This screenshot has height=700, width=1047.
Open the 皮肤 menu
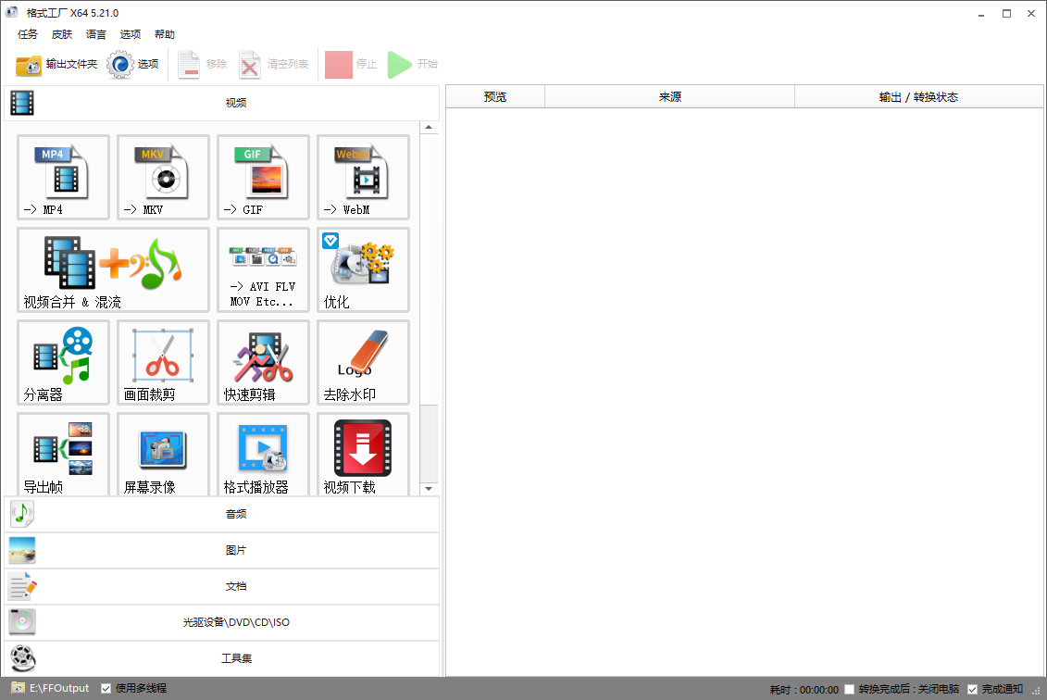tap(62, 34)
